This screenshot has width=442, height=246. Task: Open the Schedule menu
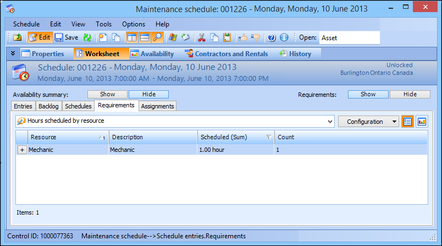point(26,24)
